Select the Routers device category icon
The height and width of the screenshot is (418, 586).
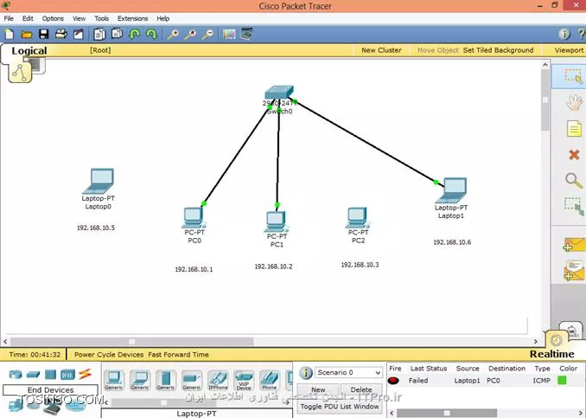point(16,374)
